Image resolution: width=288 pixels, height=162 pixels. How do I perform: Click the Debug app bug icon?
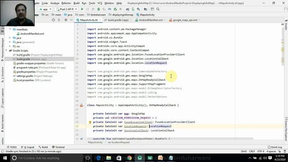pos(99,9)
